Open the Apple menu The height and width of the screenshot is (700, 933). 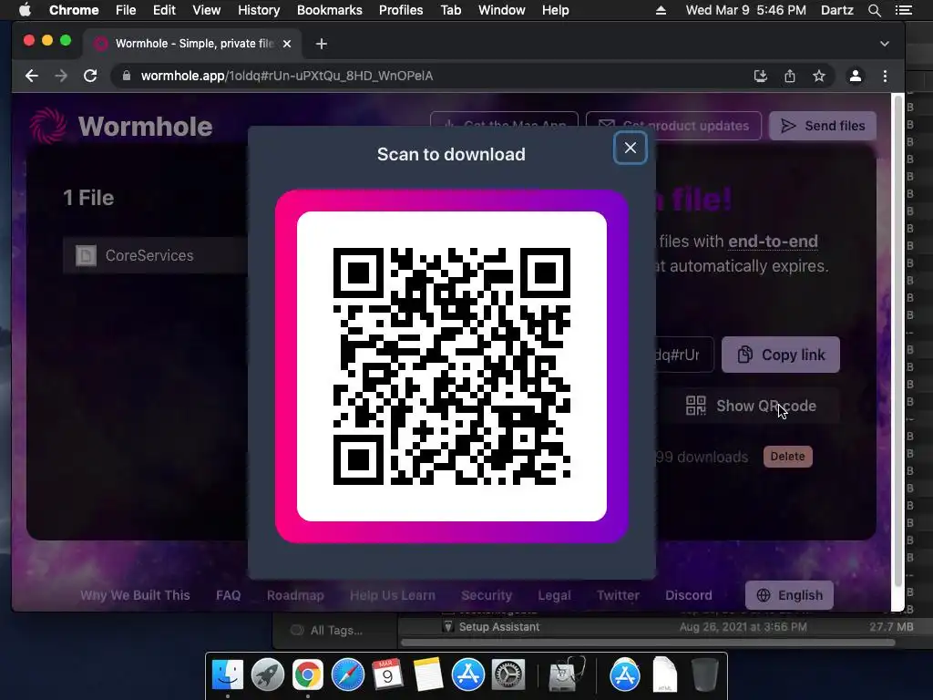(25, 10)
